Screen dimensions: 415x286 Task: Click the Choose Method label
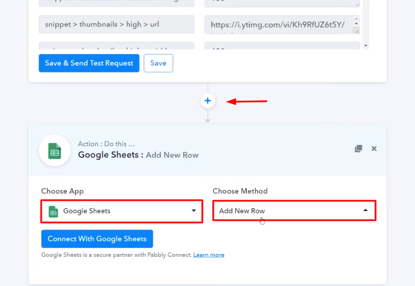point(240,191)
